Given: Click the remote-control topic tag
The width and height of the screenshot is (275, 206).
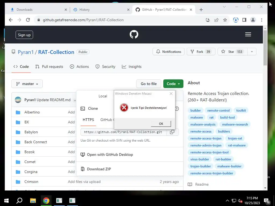Looking at the screenshot, I should (218, 111).
